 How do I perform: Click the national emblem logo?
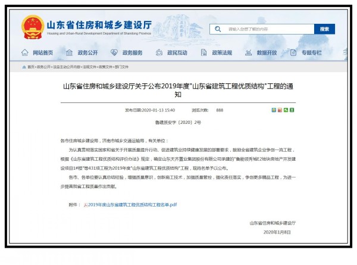[x=32, y=27]
